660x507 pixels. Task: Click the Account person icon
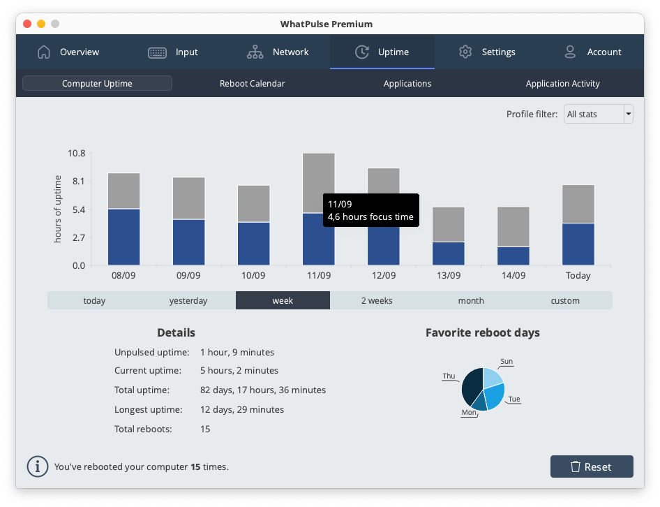pyautogui.click(x=570, y=52)
